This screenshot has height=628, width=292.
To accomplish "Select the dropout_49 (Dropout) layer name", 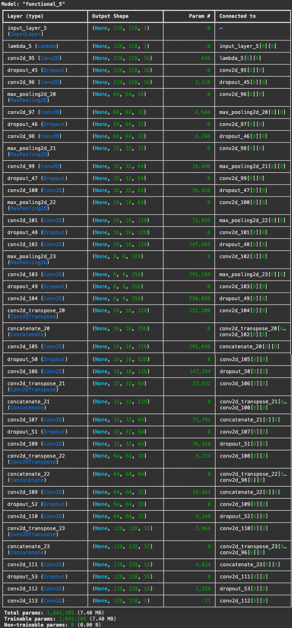I will point(37,286).
